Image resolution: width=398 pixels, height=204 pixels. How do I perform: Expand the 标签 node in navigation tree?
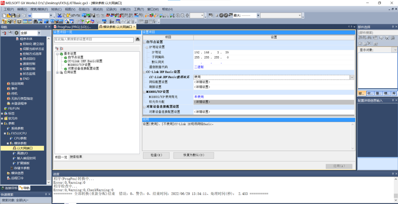coord(2,113)
